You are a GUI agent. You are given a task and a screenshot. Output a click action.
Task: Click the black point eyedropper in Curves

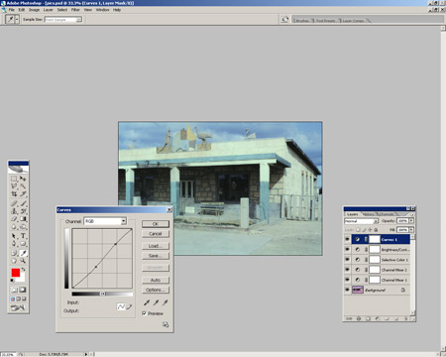click(147, 302)
